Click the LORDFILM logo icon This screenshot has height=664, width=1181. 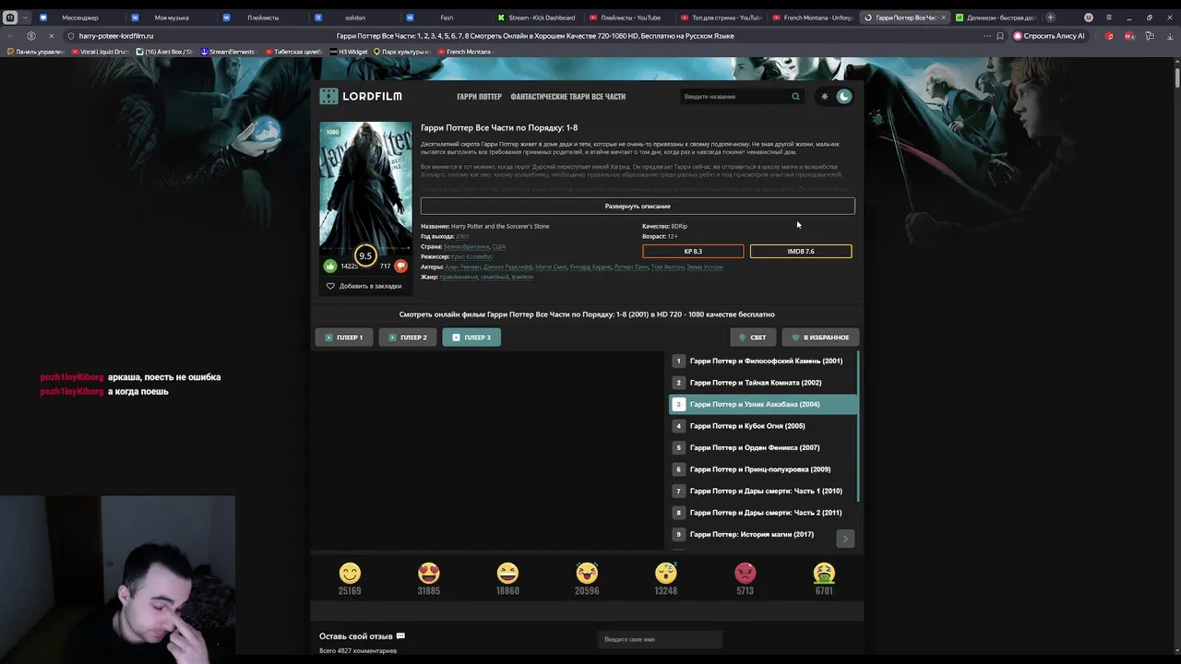(328, 96)
